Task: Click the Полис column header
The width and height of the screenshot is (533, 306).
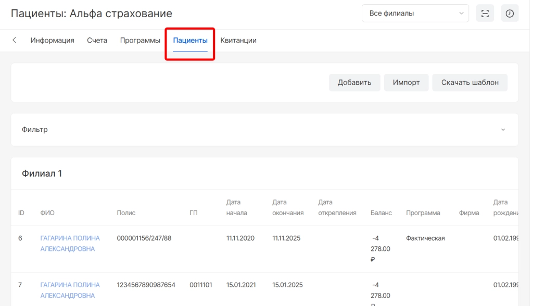Action: [126, 213]
